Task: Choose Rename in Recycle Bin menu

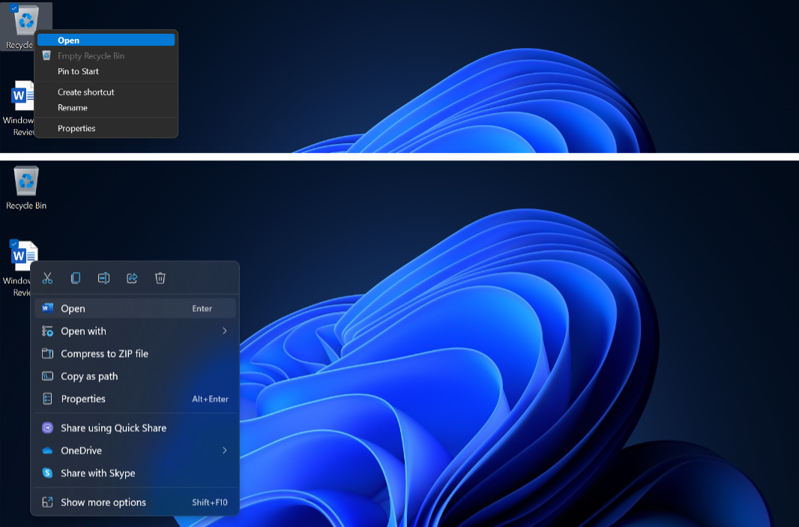Action: tap(106, 107)
